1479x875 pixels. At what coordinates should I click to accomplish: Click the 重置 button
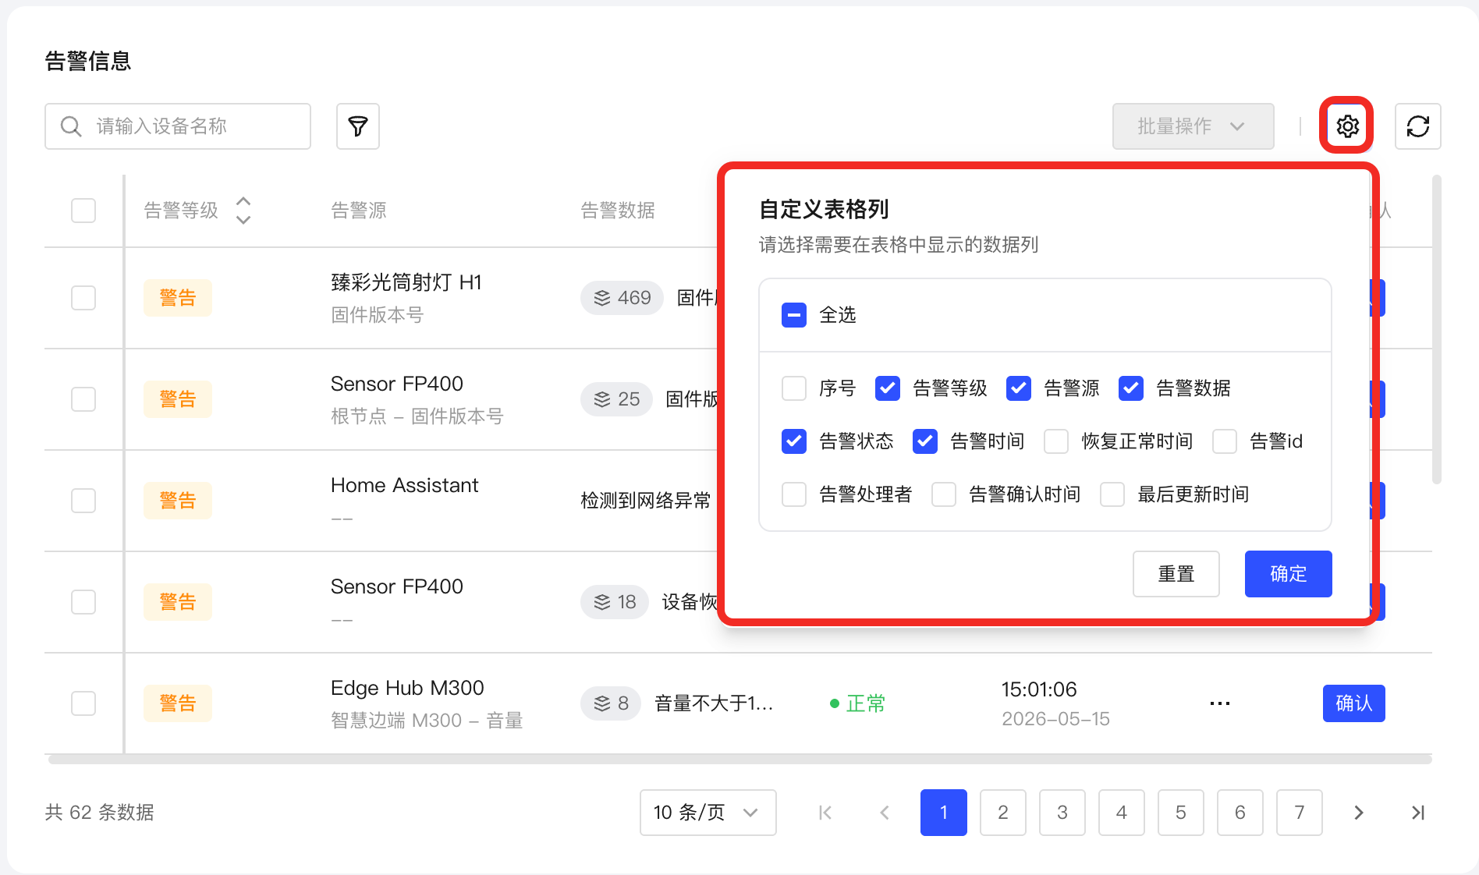(x=1176, y=574)
